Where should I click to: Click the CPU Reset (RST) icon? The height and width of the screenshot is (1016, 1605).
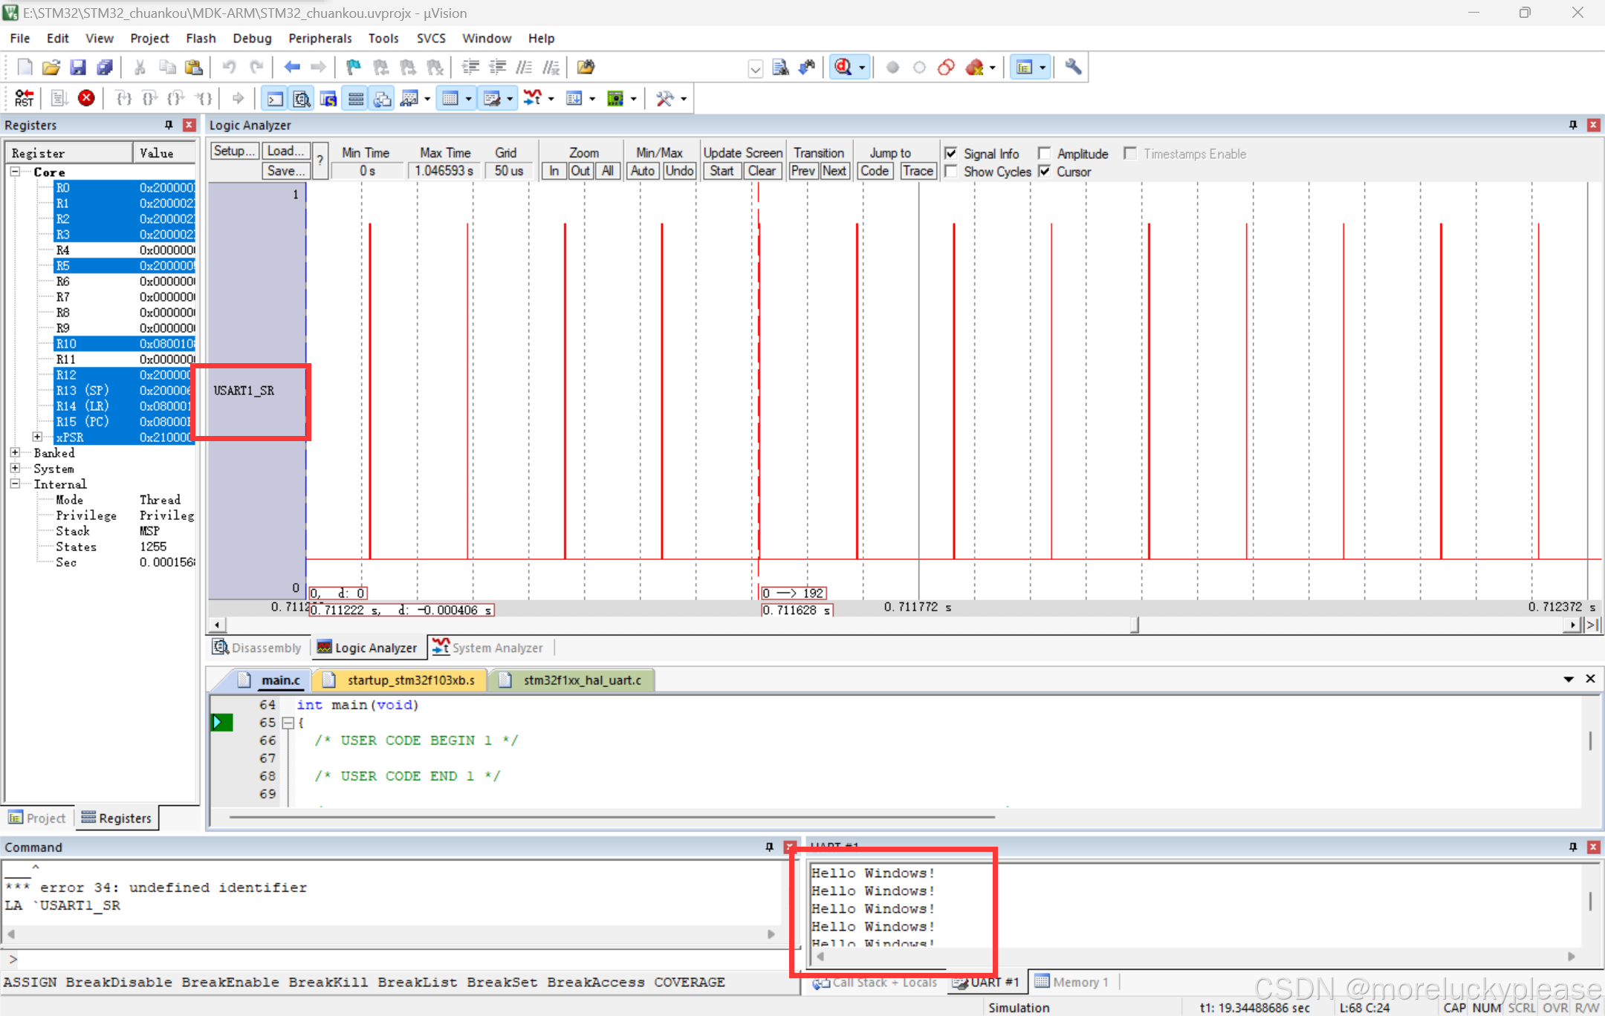point(24,98)
